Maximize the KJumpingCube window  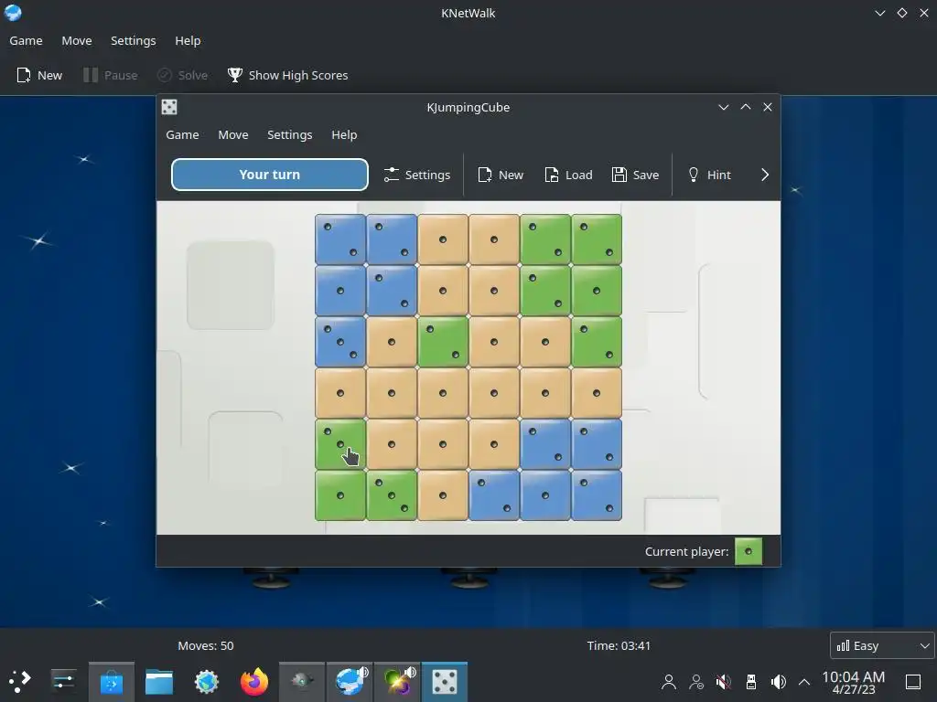745,107
